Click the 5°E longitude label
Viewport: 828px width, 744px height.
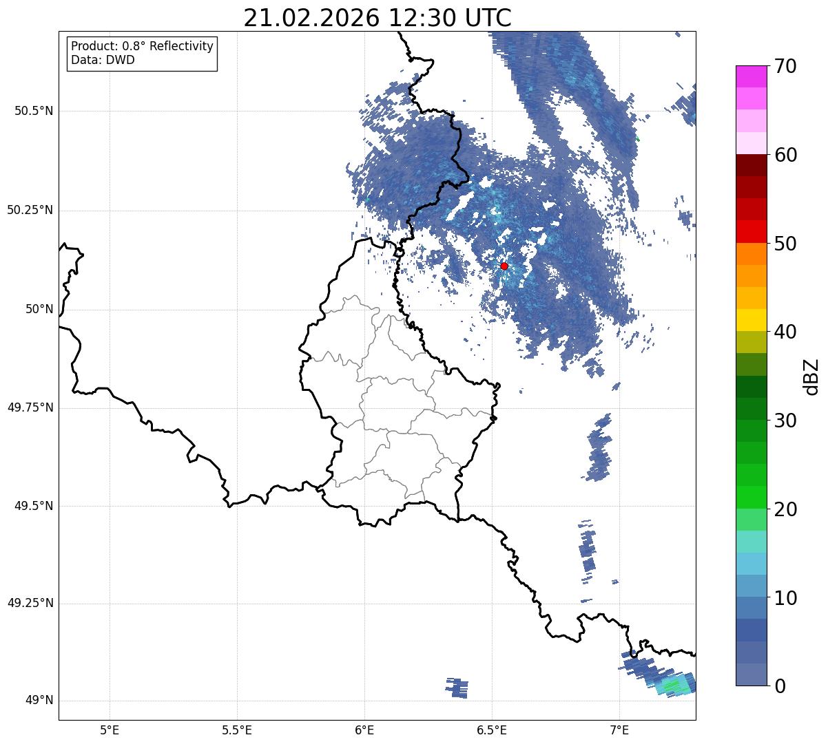(110, 730)
